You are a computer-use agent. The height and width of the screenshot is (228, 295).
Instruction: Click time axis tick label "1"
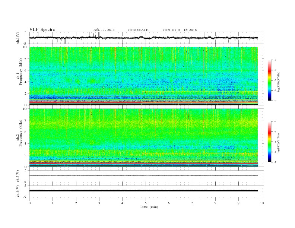[53, 203]
